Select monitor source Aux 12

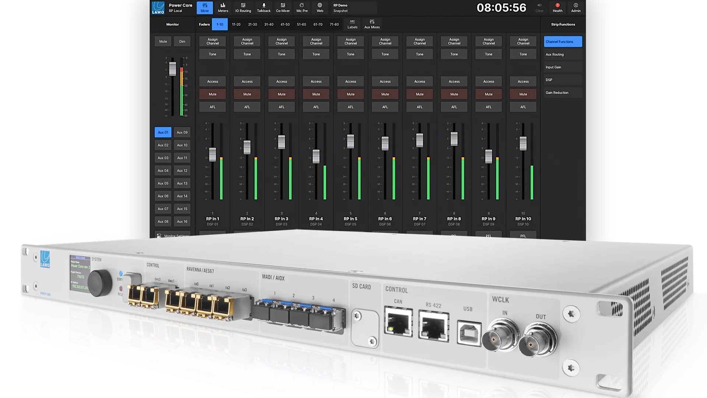(182, 171)
